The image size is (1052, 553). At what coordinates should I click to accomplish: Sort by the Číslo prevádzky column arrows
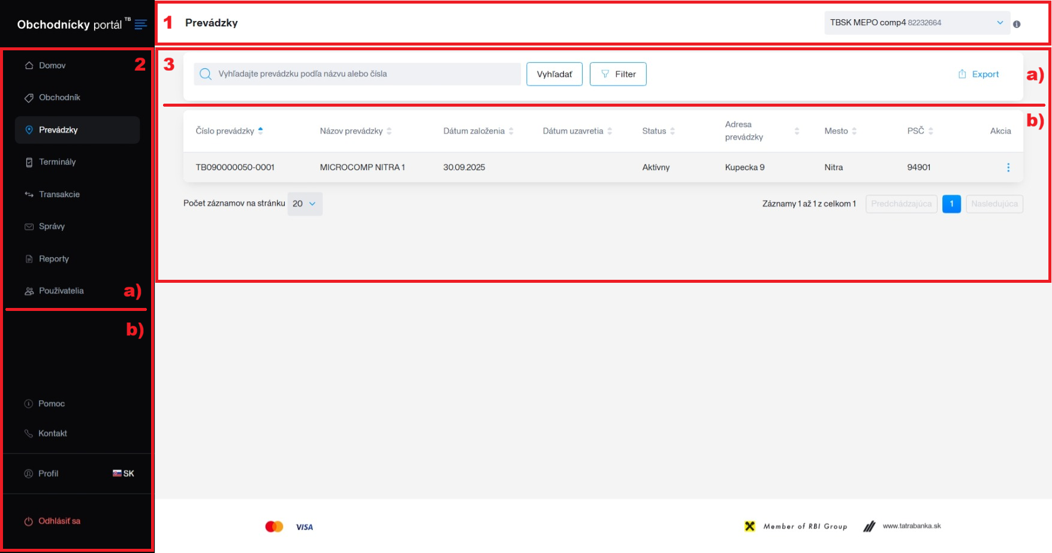point(260,131)
